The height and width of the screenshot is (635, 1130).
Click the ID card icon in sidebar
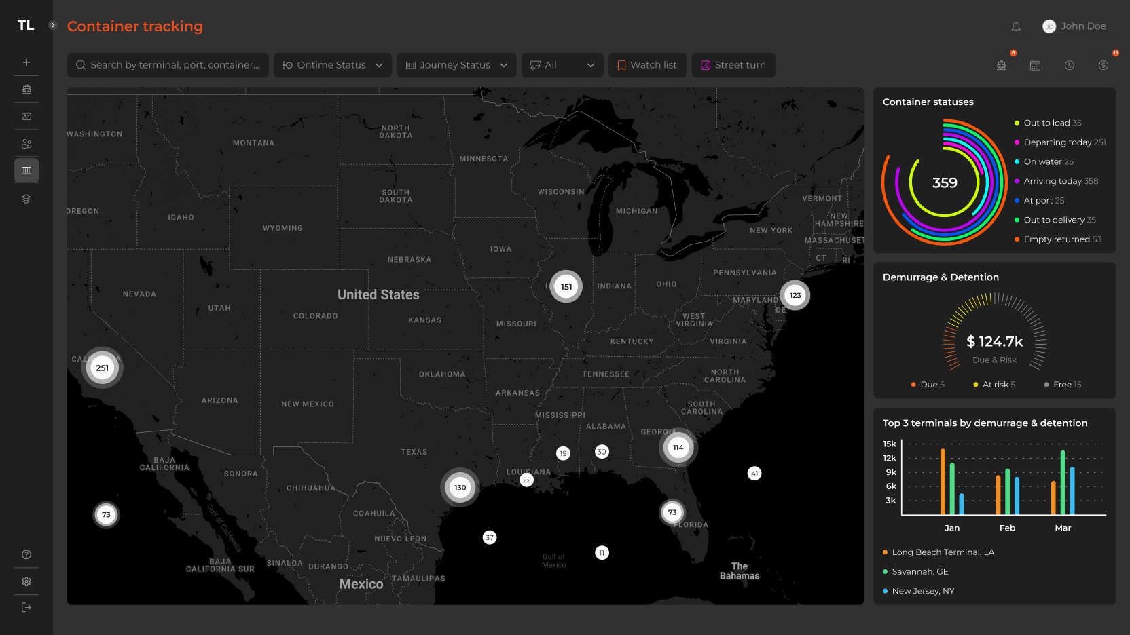[26, 117]
